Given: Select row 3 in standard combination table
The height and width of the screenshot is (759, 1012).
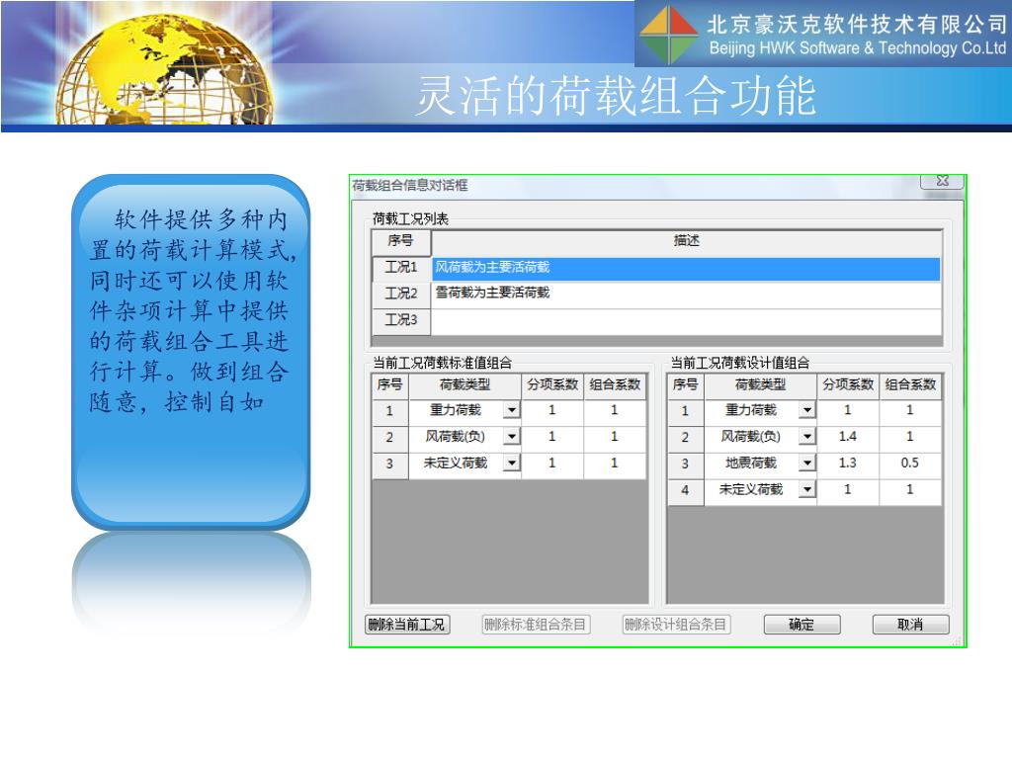Looking at the screenshot, I should point(389,464).
